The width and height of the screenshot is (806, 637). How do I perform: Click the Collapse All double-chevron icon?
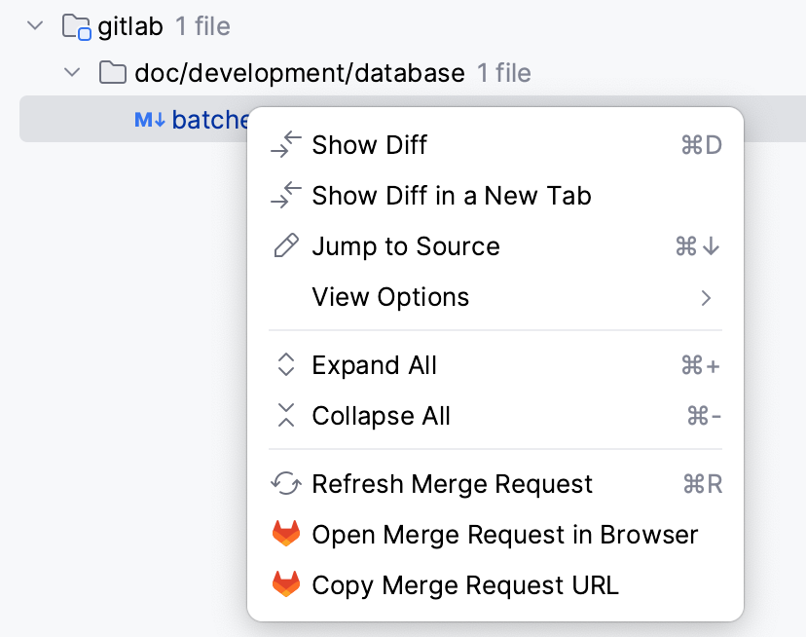click(x=285, y=415)
